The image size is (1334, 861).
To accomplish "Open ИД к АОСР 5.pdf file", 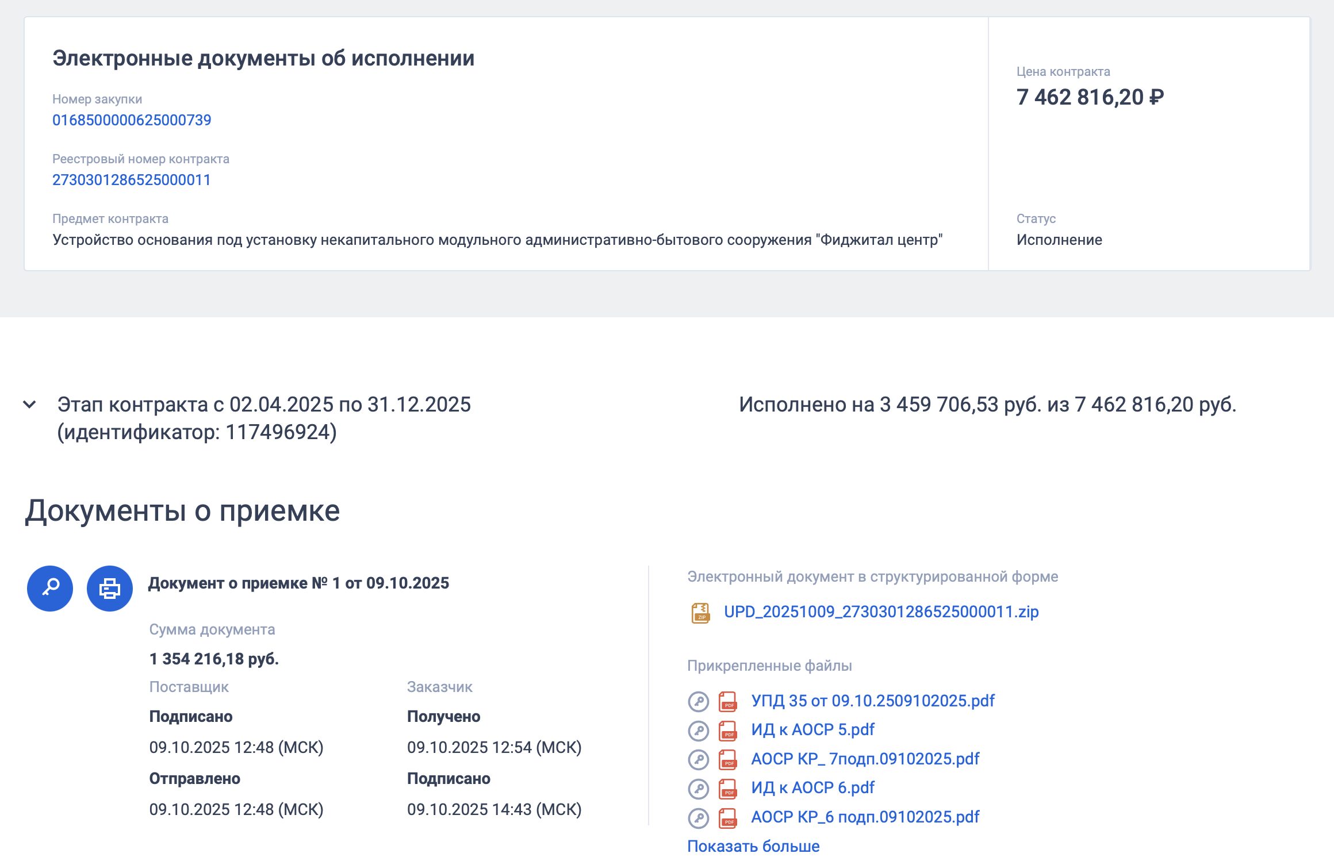I will point(812,729).
